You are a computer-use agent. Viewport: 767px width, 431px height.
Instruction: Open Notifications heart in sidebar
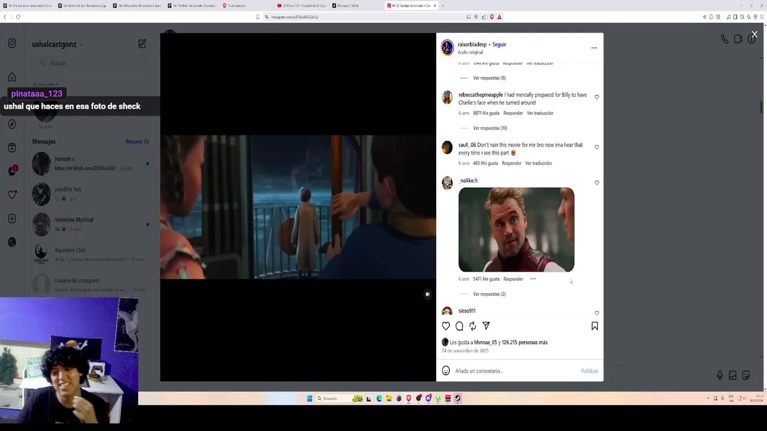pos(12,195)
